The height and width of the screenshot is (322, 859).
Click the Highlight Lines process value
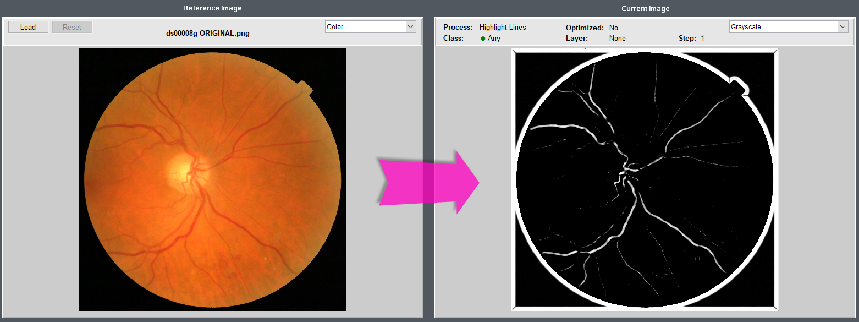503,28
